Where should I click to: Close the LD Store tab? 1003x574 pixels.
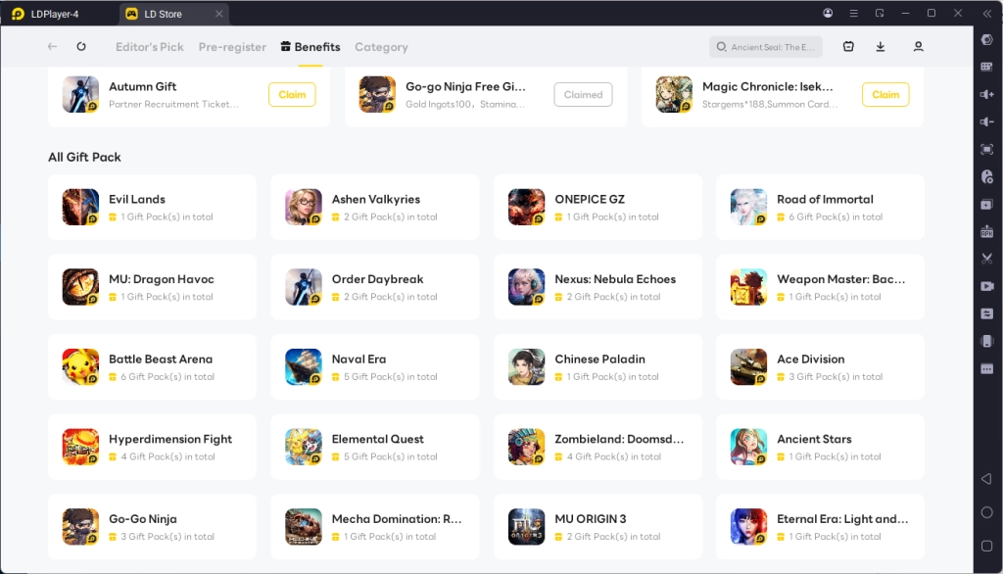coord(218,14)
